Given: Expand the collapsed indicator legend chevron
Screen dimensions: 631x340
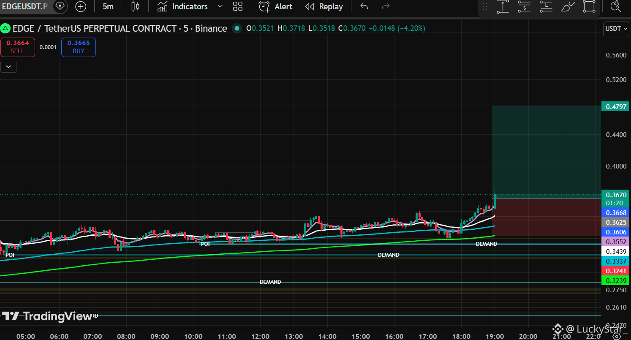Looking at the screenshot, I should click(x=8, y=67).
